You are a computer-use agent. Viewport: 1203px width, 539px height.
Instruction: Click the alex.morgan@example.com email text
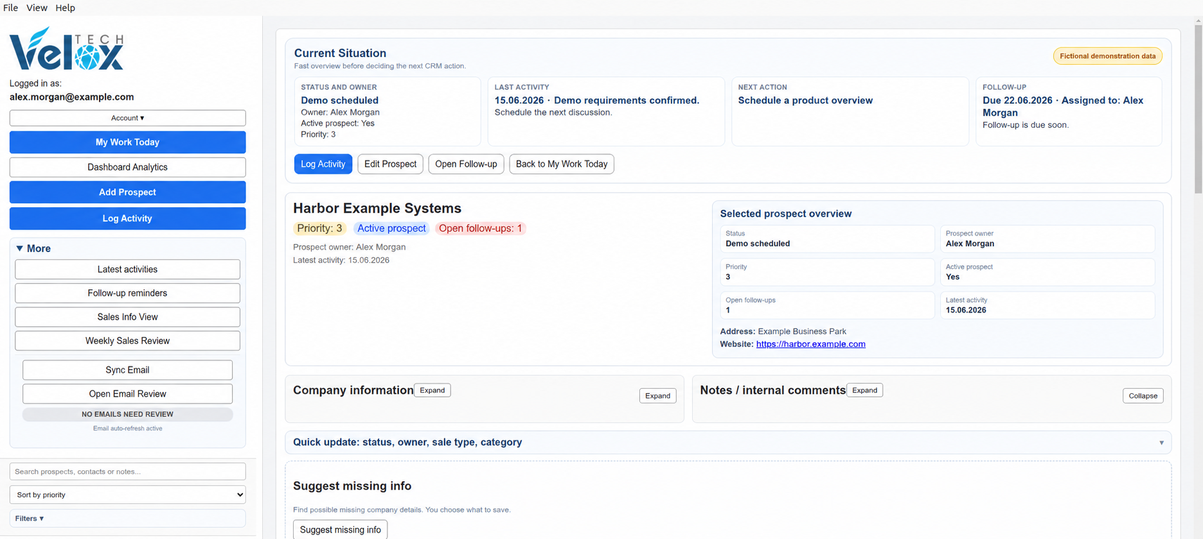(71, 97)
